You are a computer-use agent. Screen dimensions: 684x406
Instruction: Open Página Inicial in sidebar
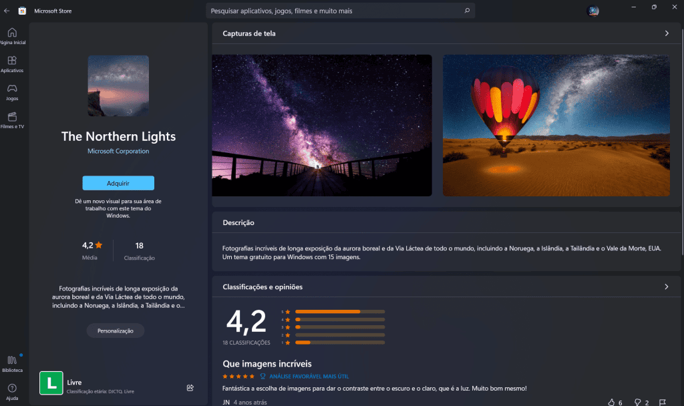12,36
